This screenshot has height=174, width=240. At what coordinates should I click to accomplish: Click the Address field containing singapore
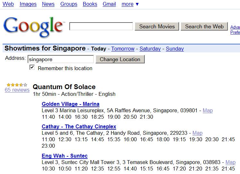(61, 59)
